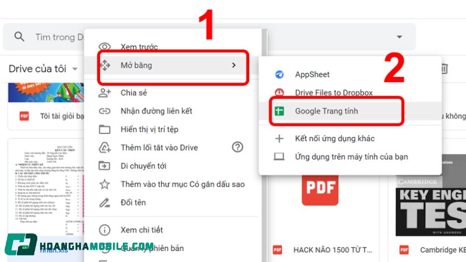The height and width of the screenshot is (262, 466).
Task: Click the Mở bằng arrows icon
Action: tap(105, 65)
